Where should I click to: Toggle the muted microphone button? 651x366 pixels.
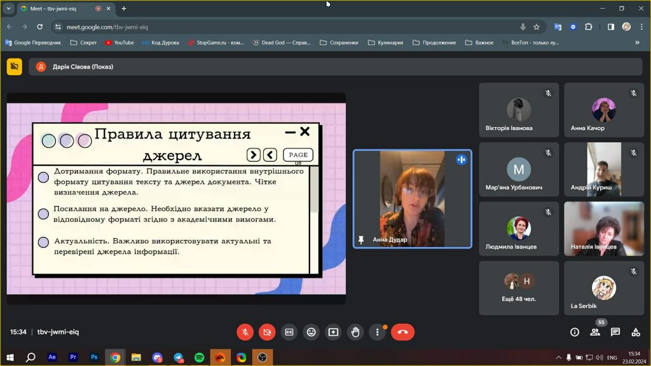[x=245, y=332]
